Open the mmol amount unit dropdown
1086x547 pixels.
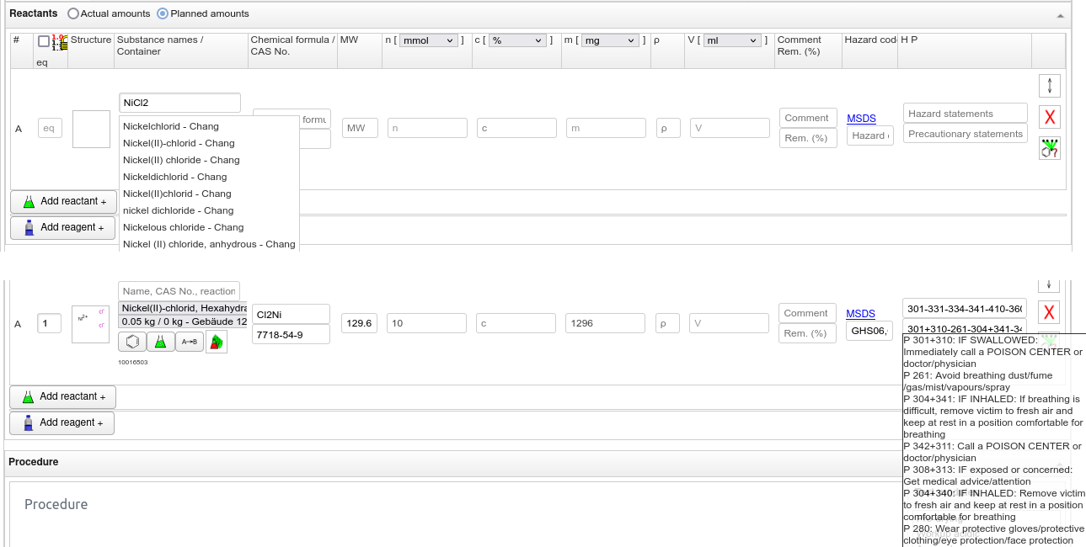pos(428,40)
